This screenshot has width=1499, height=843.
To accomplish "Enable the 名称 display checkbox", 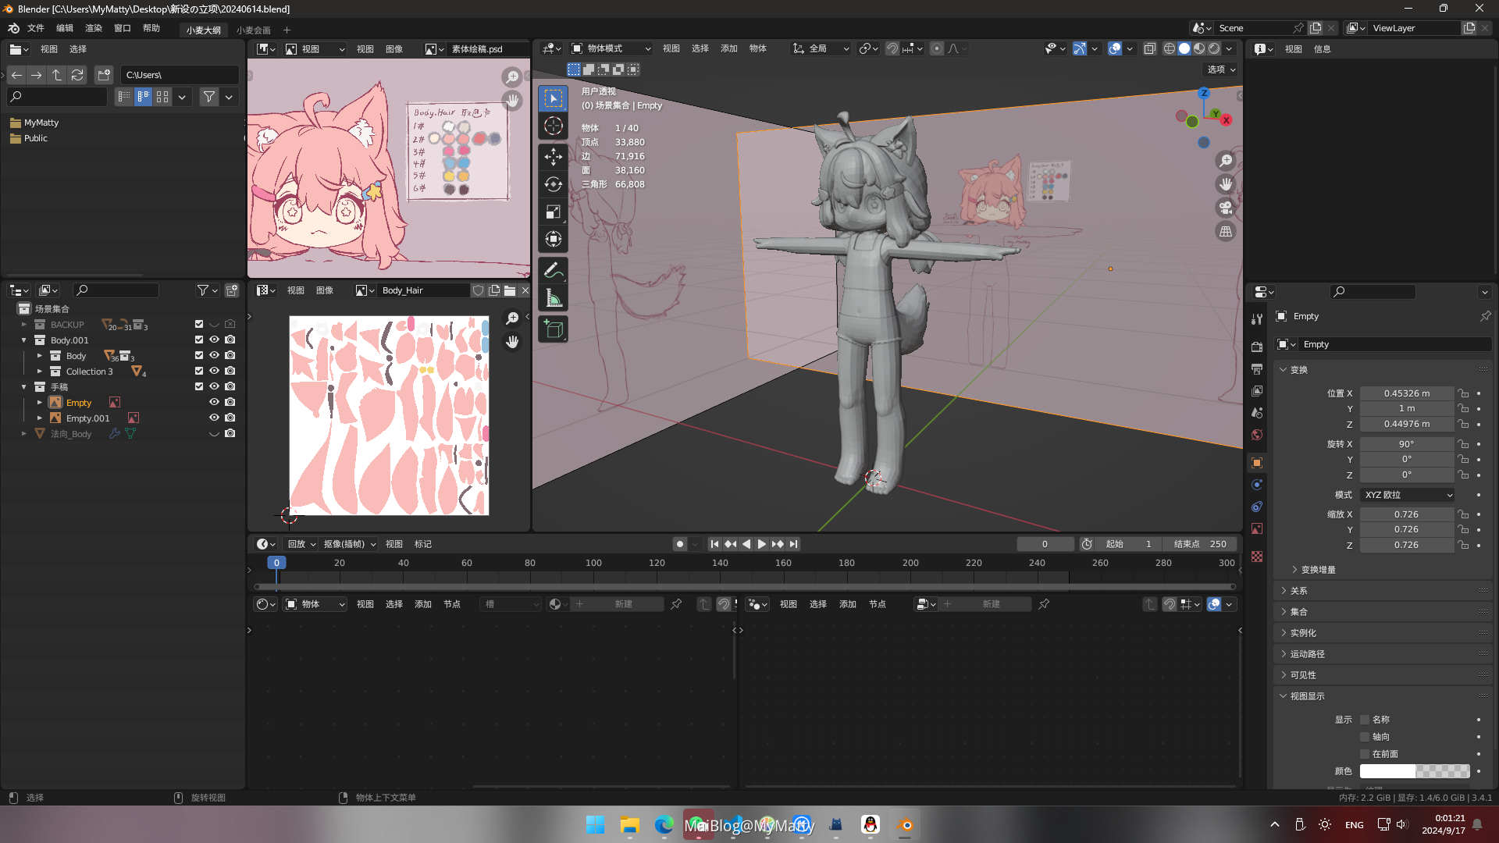I will click(x=1365, y=720).
